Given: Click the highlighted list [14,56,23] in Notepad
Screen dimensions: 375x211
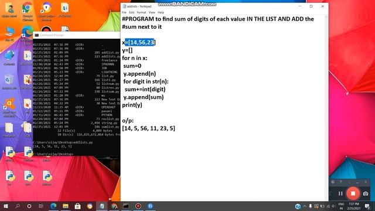Looking at the screenshot, I should click(141, 42).
